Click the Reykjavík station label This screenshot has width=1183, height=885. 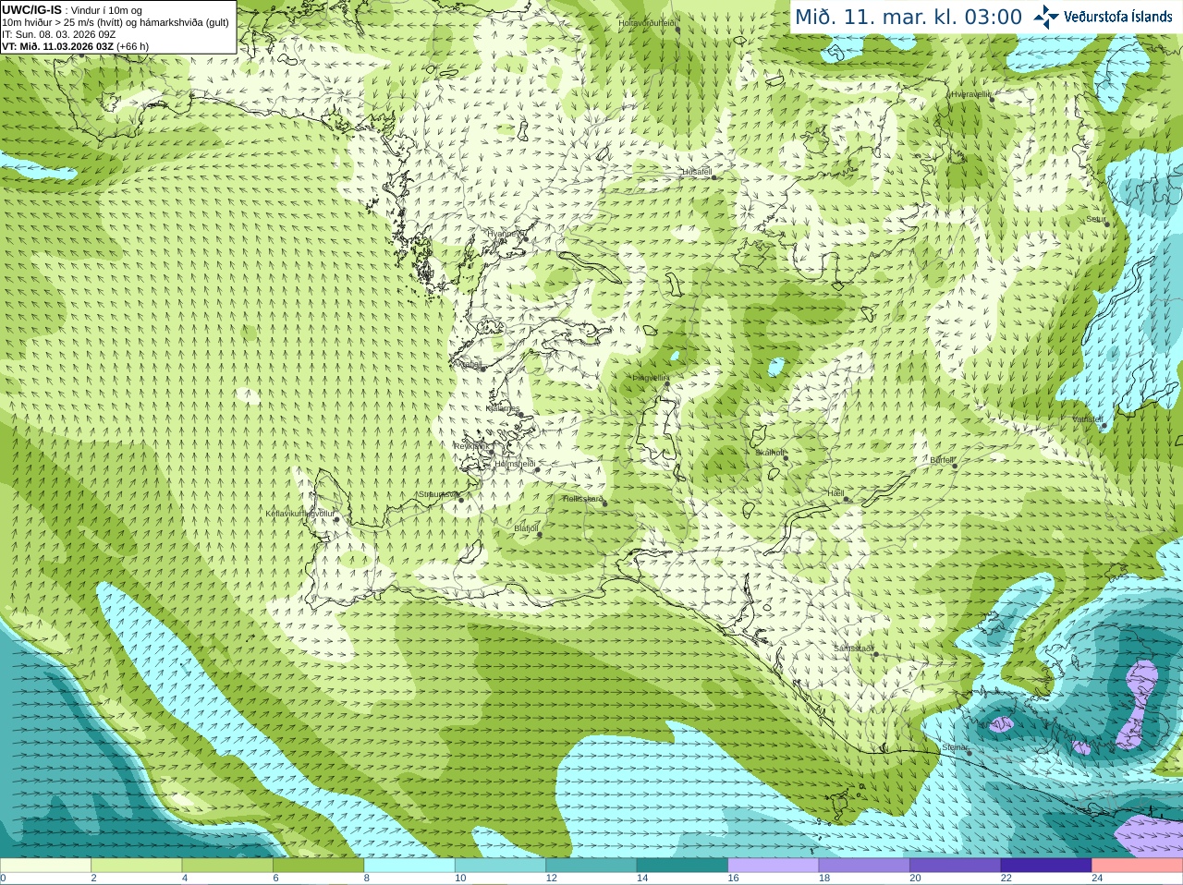click(470, 445)
